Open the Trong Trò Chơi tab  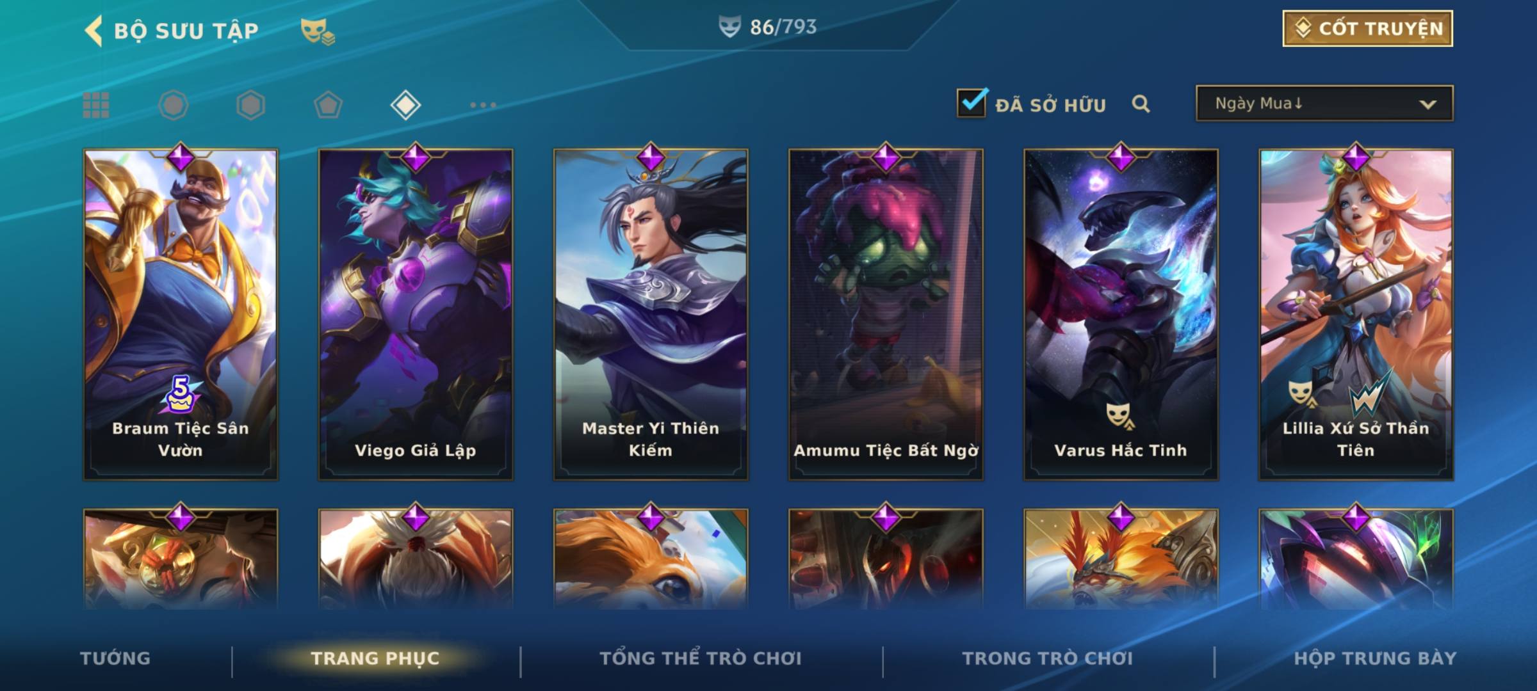pyautogui.click(x=1048, y=658)
